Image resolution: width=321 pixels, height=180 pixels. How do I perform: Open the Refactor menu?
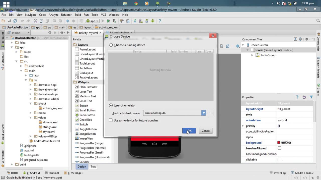tap(66, 15)
